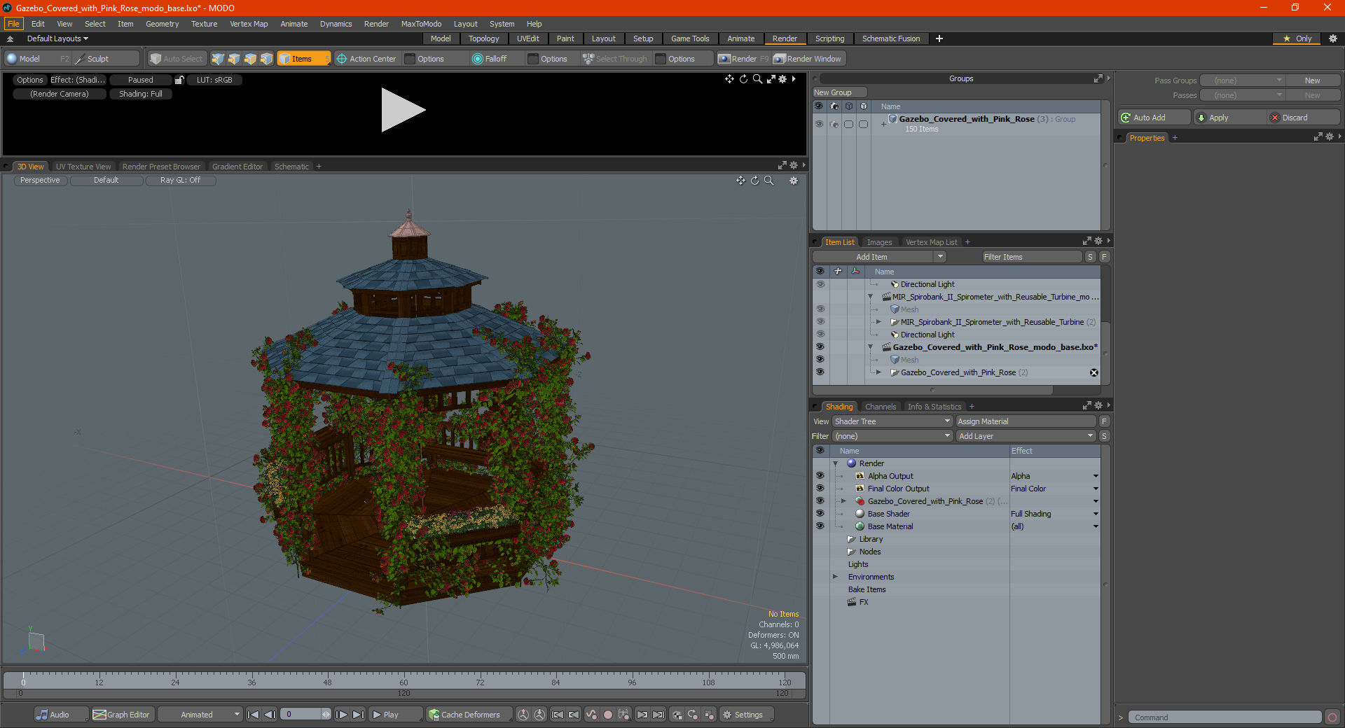Viewport: 1345px width, 728px height.
Task: Activate the Items selection mode
Action: (303, 59)
